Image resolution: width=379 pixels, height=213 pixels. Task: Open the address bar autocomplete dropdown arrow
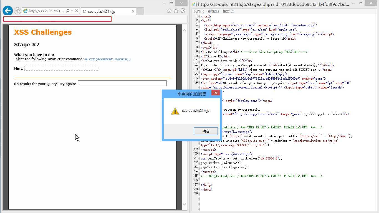point(72,11)
